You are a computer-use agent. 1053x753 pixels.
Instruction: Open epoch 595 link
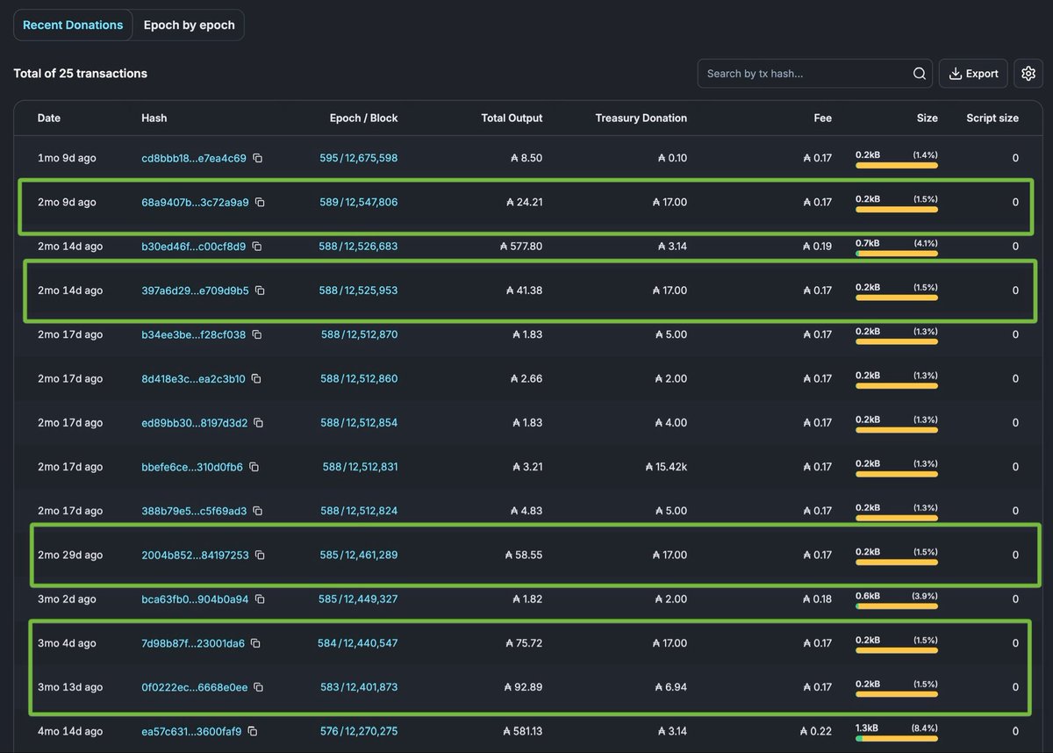click(328, 158)
